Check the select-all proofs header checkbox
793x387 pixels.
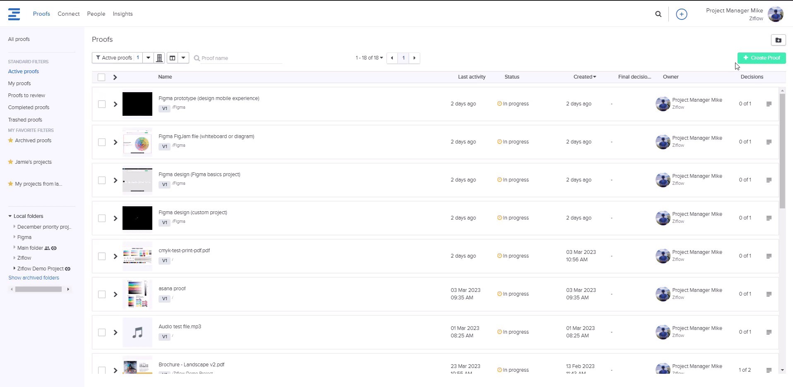click(x=101, y=77)
